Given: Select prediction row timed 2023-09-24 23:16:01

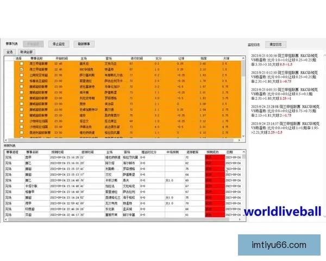Looking at the screenshot, I should point(123,163).
